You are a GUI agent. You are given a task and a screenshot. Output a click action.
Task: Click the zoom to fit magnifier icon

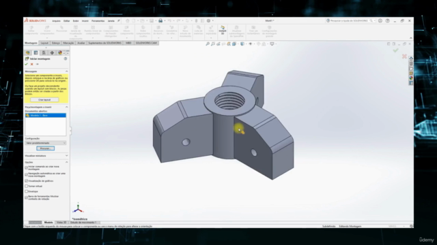[208, 44]
